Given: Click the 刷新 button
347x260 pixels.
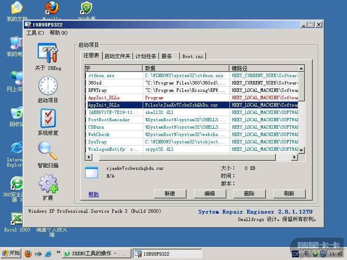Looking at the screenshot, I should 289,194.
